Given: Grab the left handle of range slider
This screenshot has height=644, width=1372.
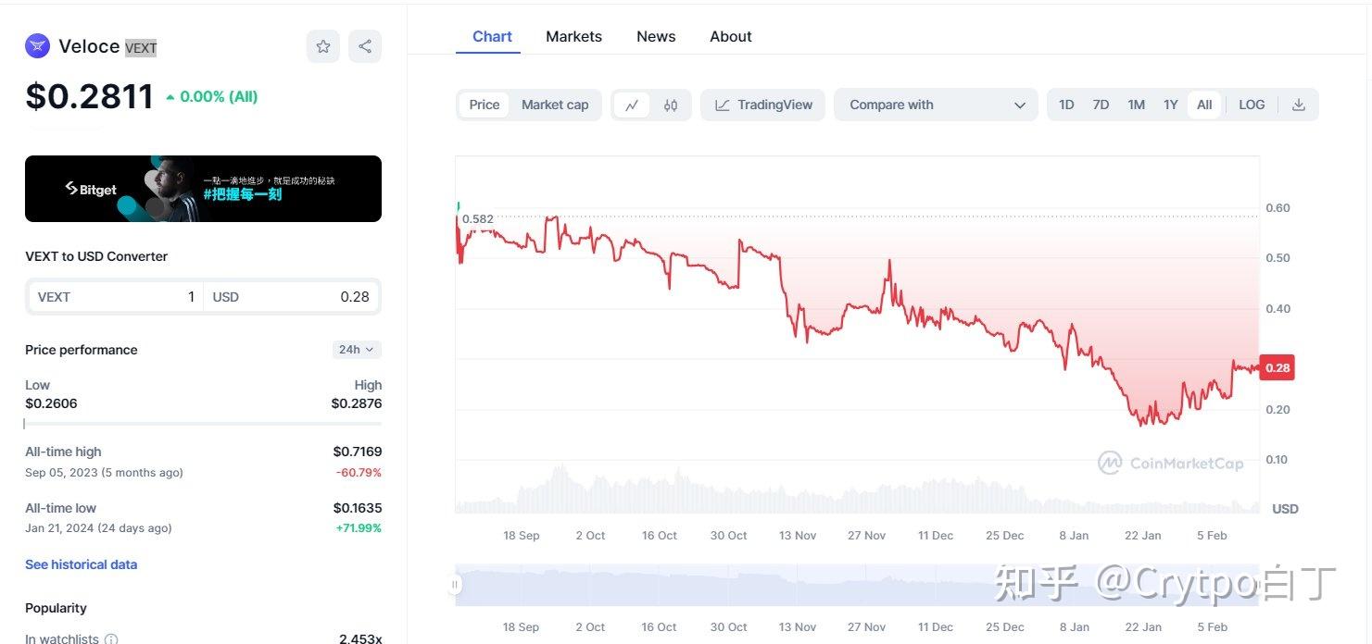Looking at the screenshot, I should (455, 585).
